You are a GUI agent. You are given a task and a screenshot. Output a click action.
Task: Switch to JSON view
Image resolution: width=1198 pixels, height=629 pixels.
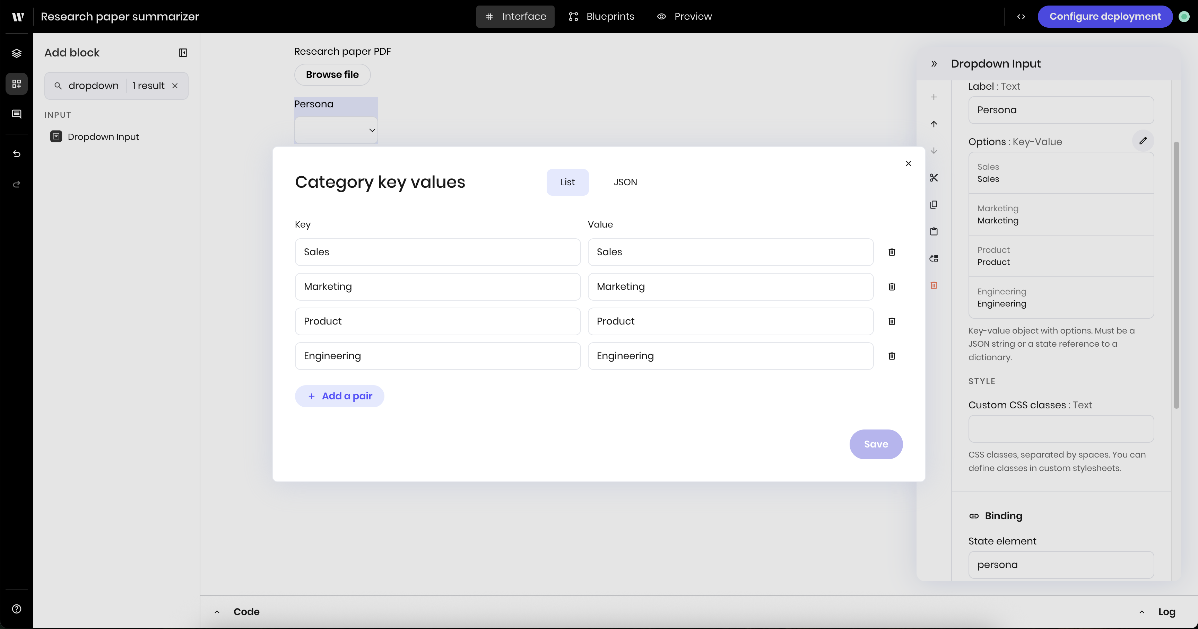[x=625, y=182]
